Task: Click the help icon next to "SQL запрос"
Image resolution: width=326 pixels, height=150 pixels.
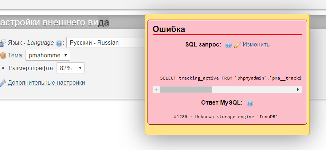Action: (x=228, y=45)
